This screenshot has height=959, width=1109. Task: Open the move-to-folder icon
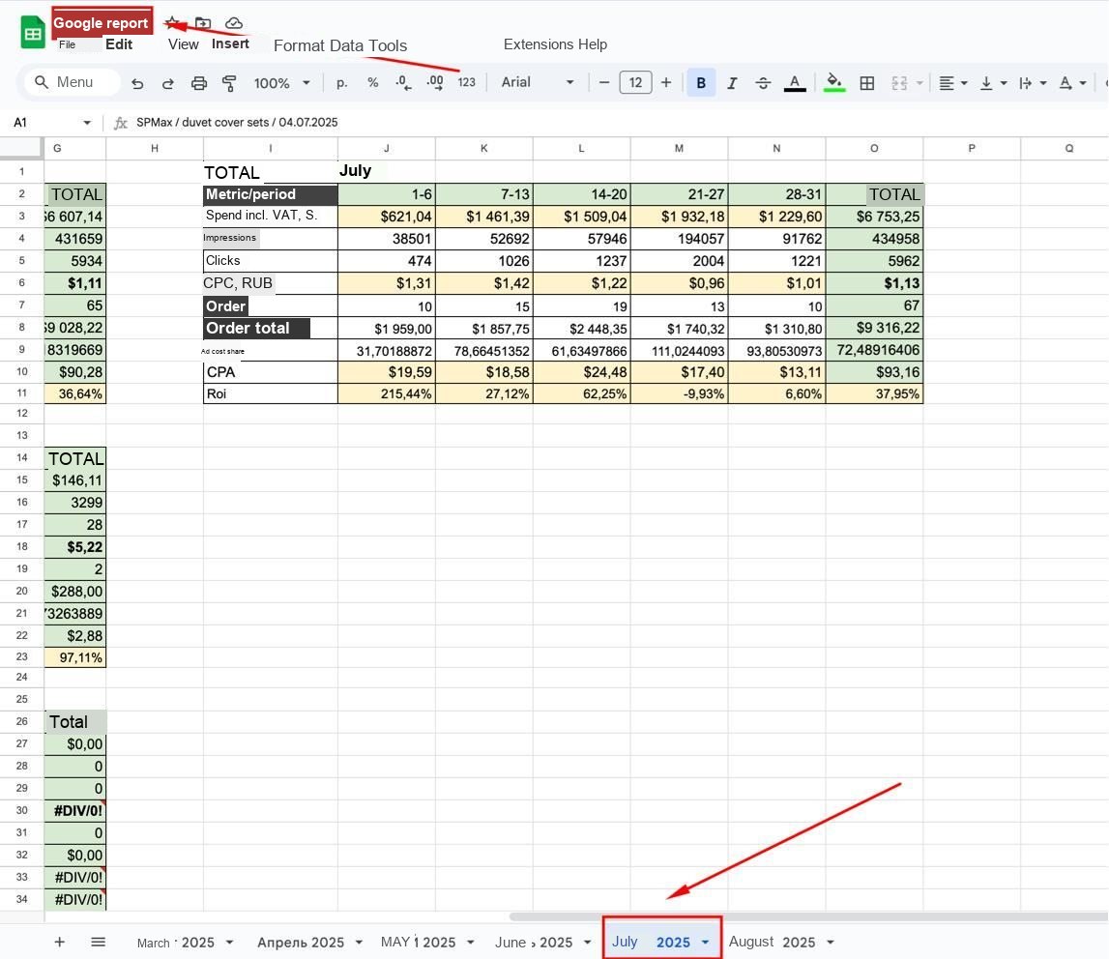coord(203,22)
